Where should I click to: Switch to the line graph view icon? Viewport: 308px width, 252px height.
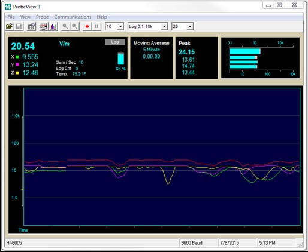44,26
